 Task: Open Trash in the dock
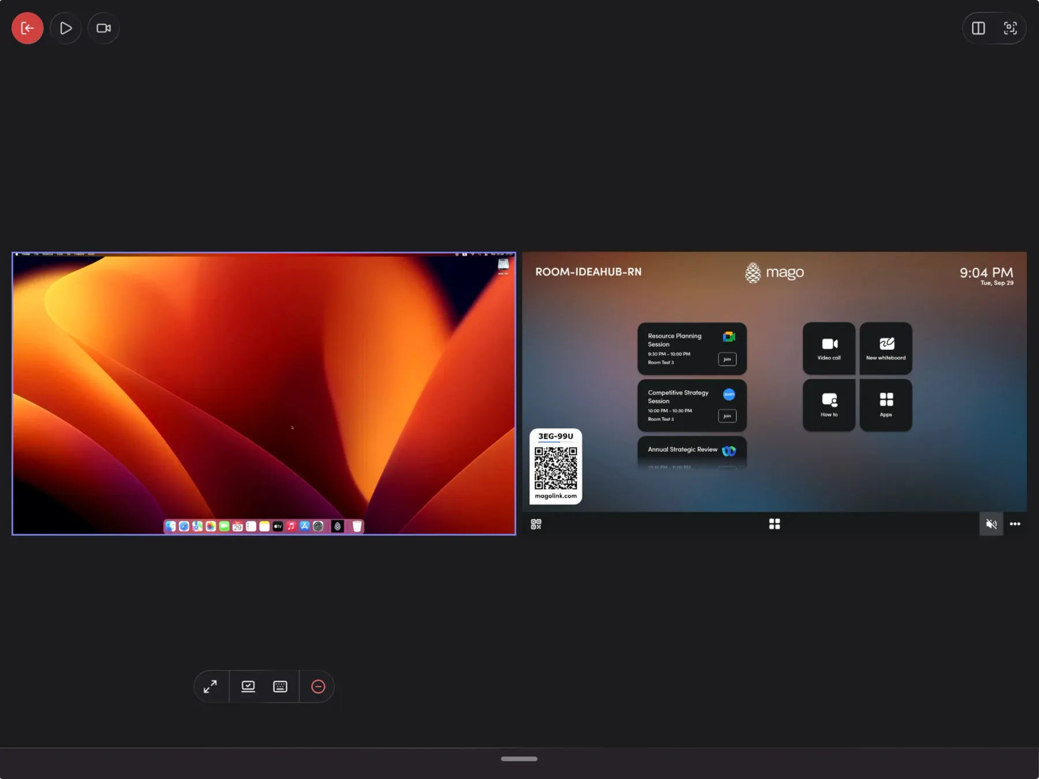(357, 526)
